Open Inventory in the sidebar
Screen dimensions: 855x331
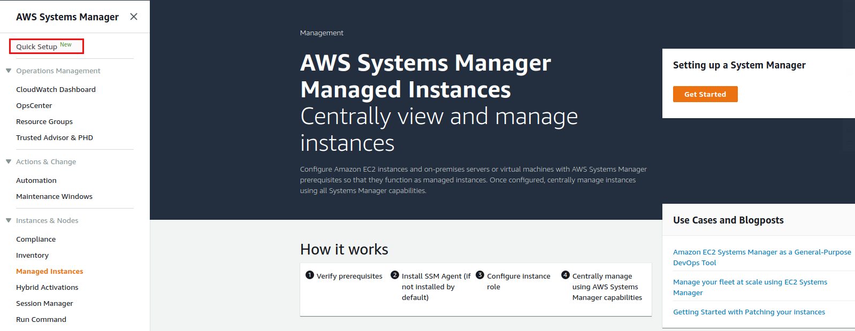[x=32, y=255]
